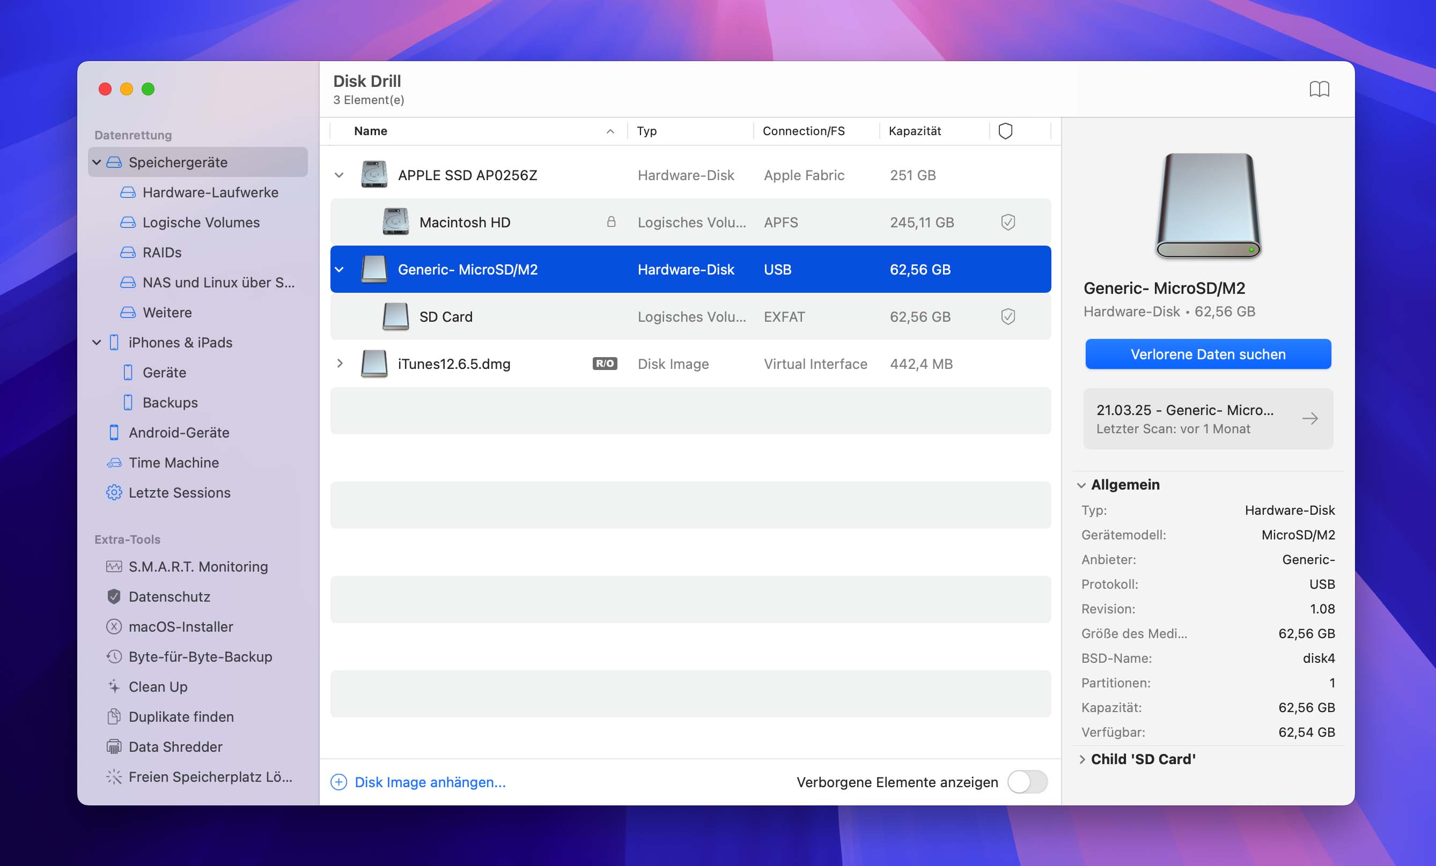Select the SD Card volume row

pos(690,316)
